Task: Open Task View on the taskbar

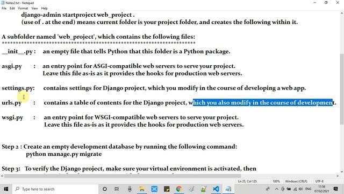Action: pos(117,189)
